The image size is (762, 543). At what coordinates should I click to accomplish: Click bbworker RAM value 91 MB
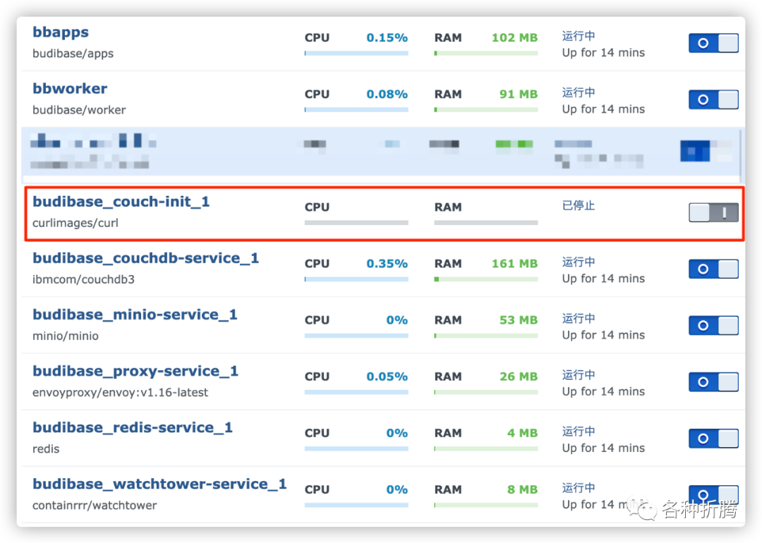[519, 94]
